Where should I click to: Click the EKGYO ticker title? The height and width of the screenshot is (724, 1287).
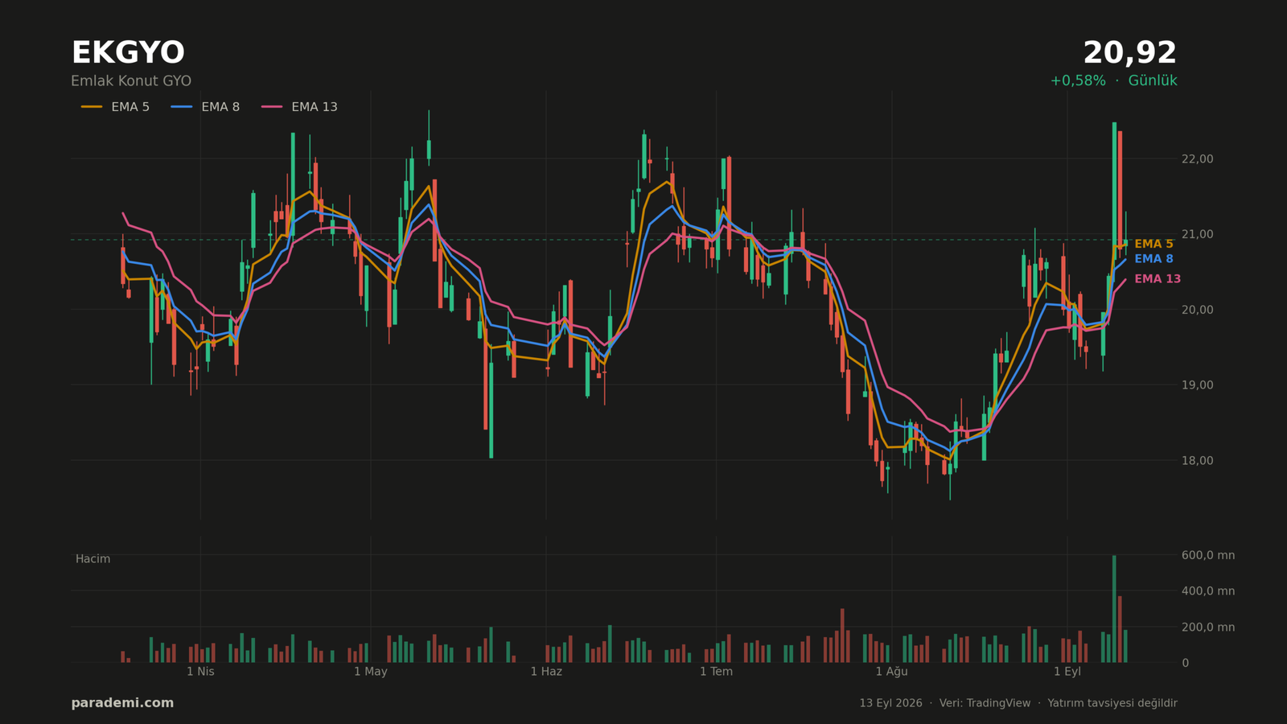point(128,53)
